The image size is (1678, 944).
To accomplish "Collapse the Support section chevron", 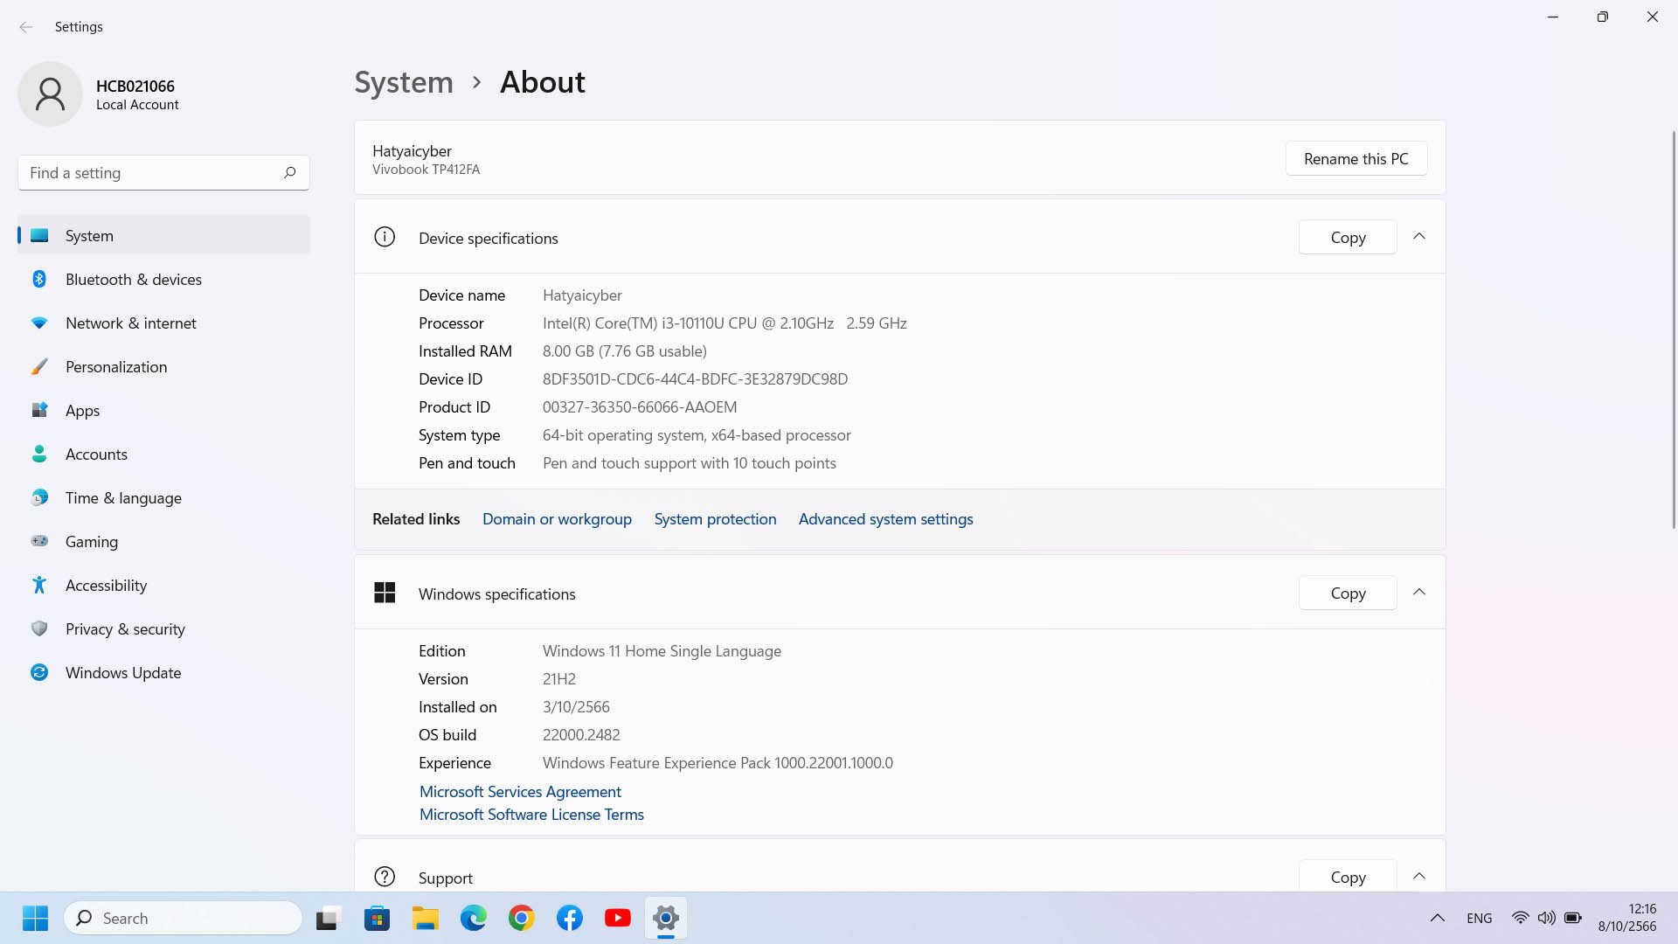I will pos(1419,876).
